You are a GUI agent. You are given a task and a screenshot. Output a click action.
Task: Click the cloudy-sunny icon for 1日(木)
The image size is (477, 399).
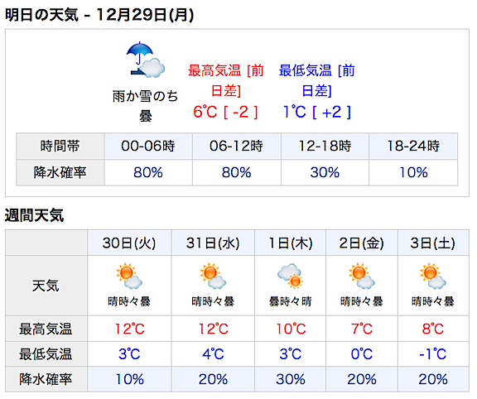click(290, 276)
